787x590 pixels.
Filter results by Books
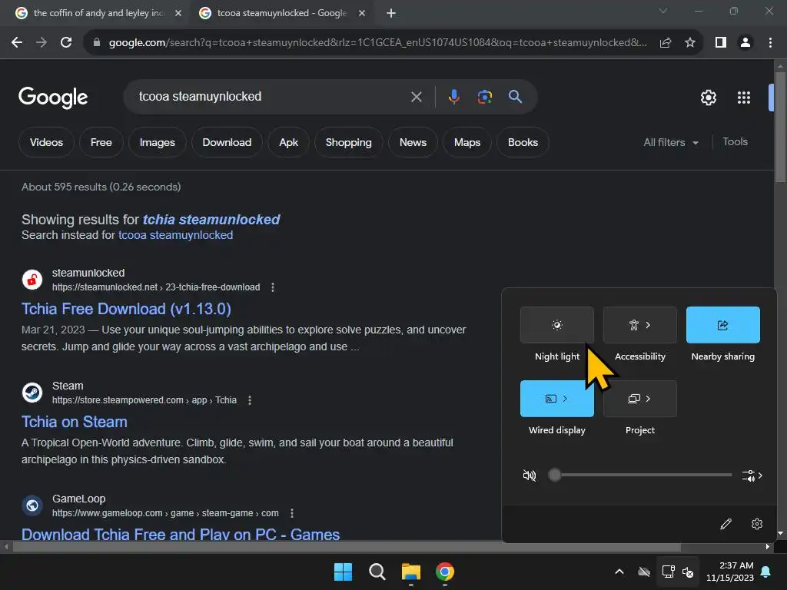tap(523, 142)
